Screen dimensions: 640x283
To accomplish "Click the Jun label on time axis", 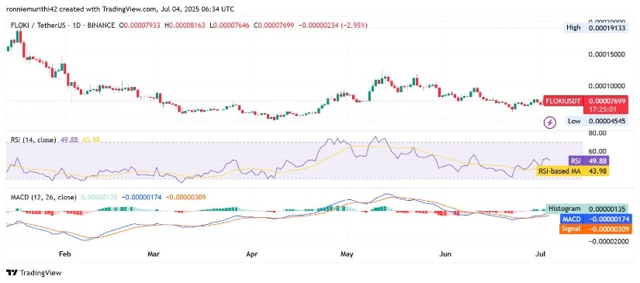I will (445, 254).
